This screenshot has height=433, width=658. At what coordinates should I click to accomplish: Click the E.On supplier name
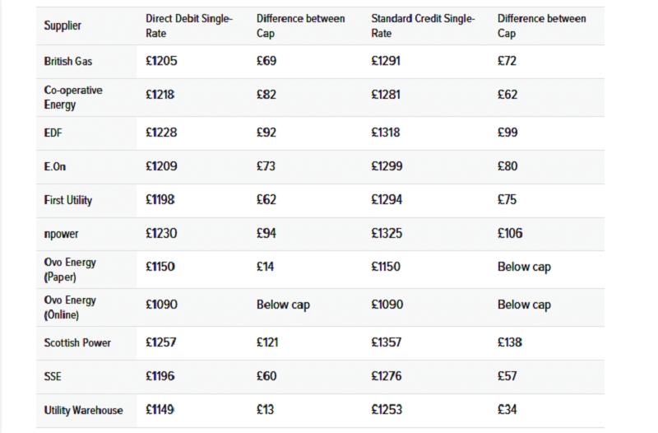[55, 167]
